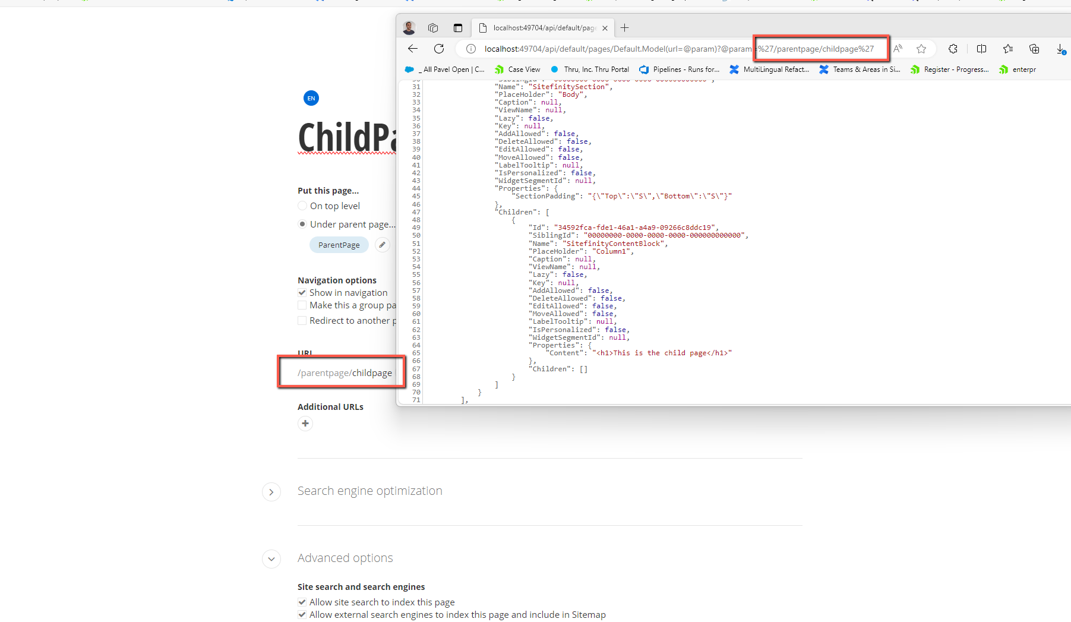The height and width of the screenshot is (622, 1071).
Task: Uncheck 'Show in navigation' checkbox
Action: (x=302, y=293)
